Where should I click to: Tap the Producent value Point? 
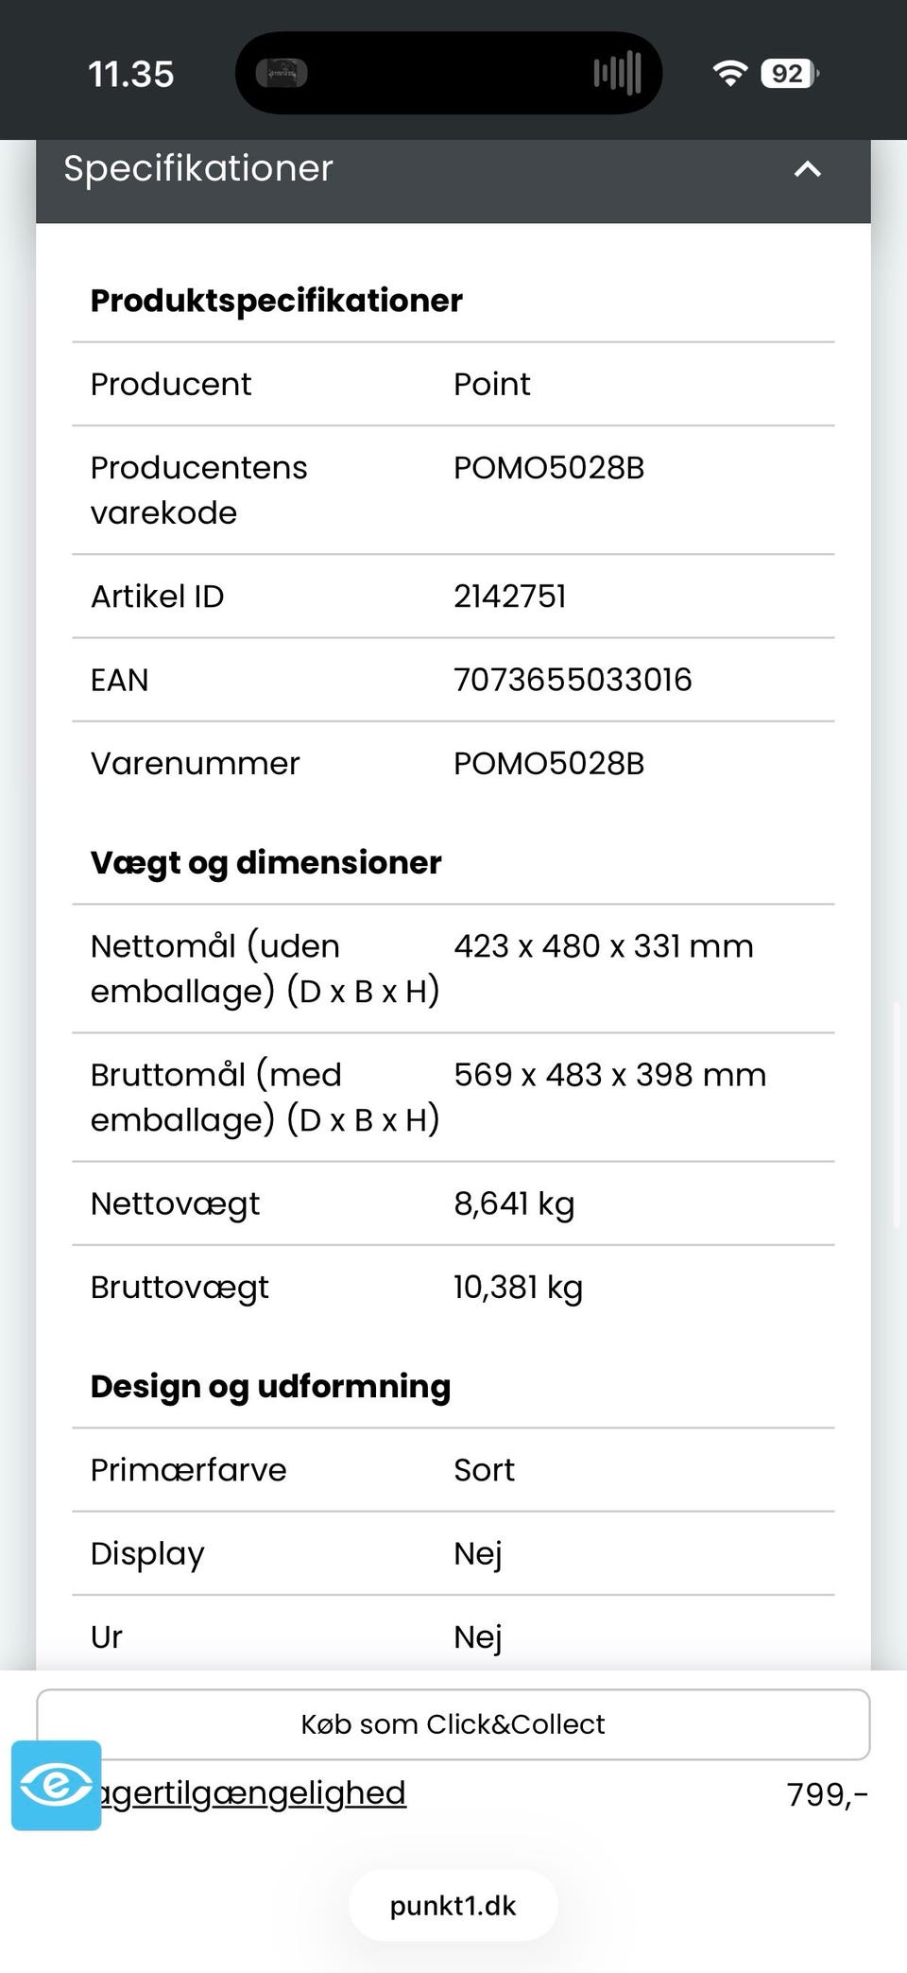point(491,385)
